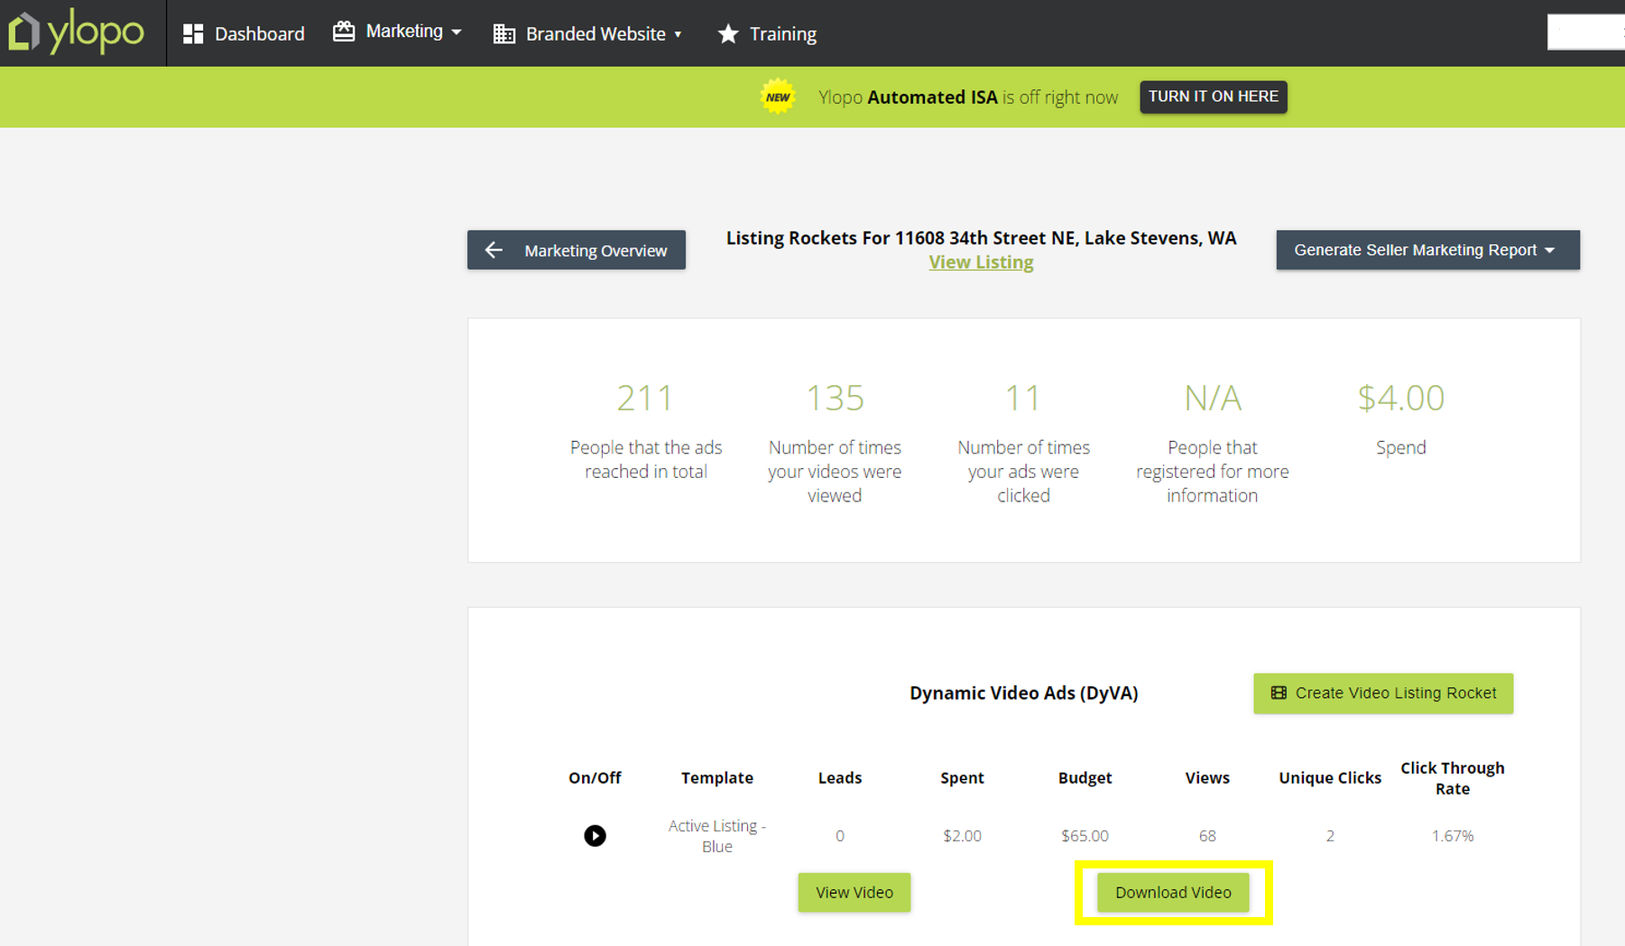
Task: Select the Dashboard grid icon
Action: (x=191, y=32)
